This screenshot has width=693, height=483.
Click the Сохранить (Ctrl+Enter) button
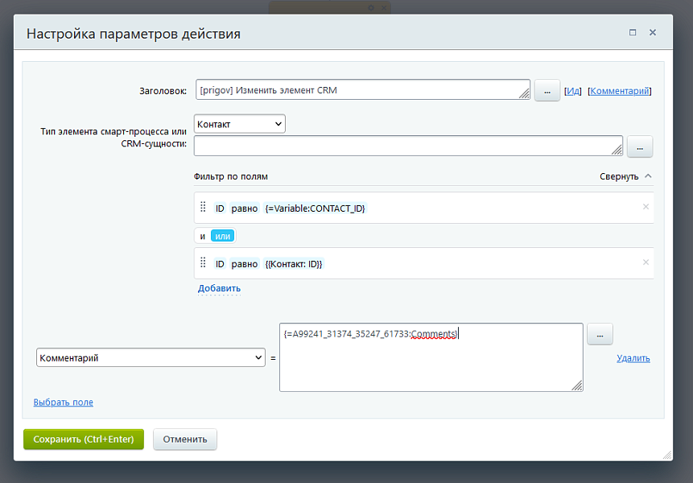pos(83,439)
